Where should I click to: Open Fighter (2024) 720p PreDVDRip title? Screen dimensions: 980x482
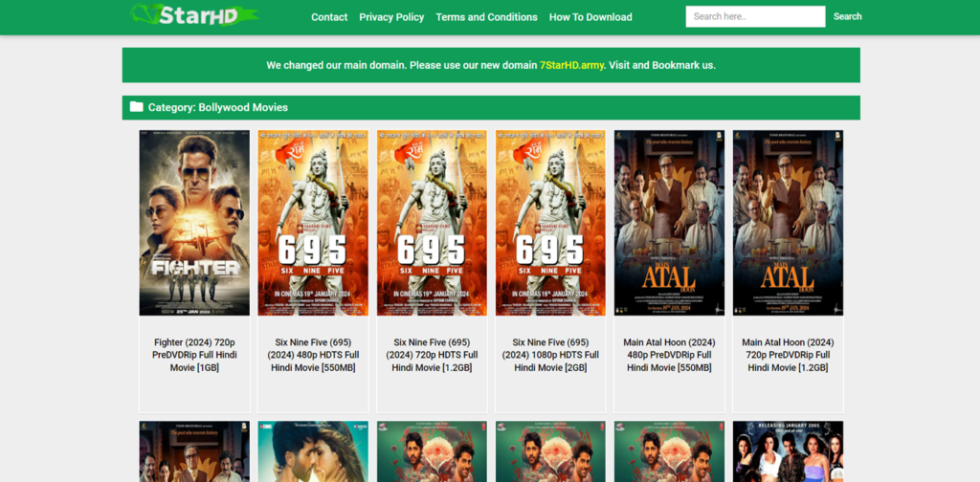194,355
